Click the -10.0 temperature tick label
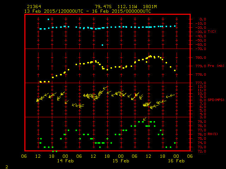Screen dimensions: 226x169 coord(201,24)
